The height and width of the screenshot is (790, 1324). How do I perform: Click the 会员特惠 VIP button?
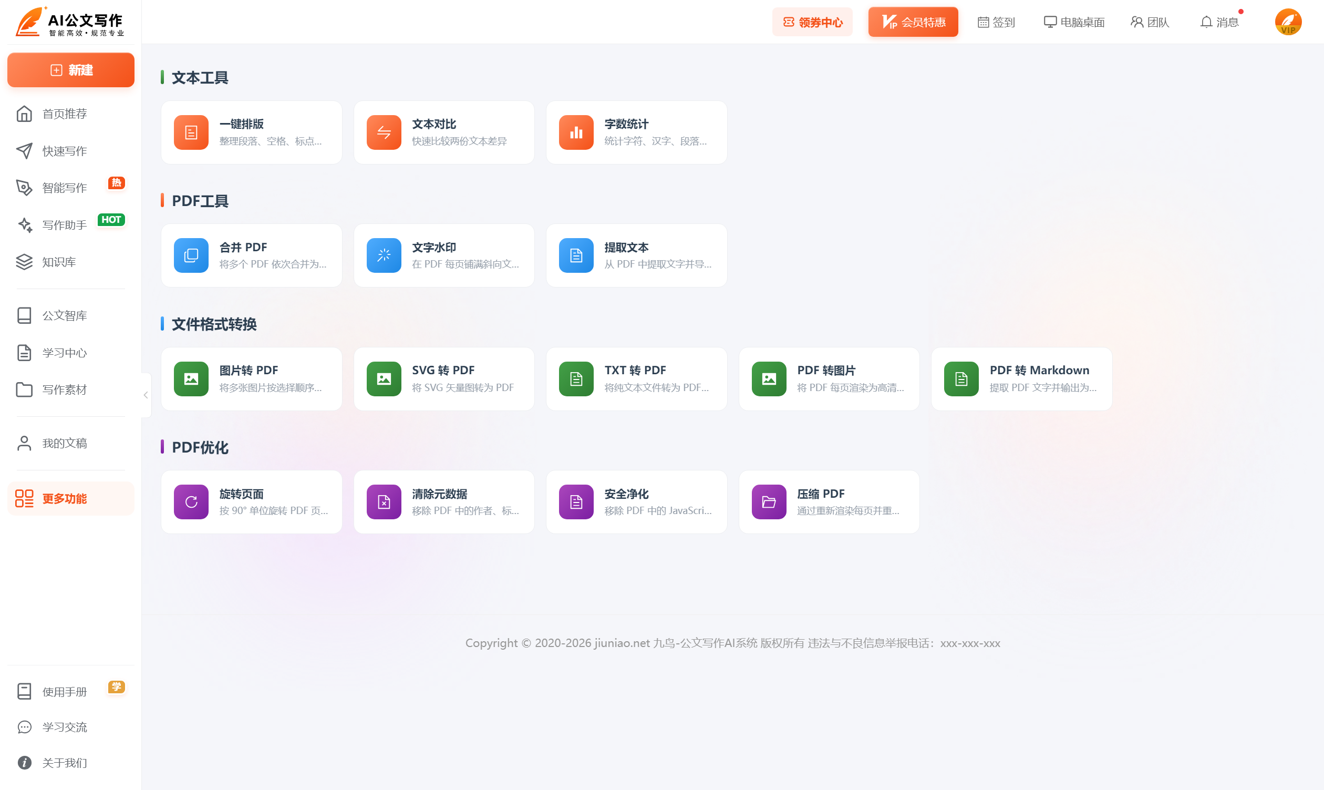(x=913, y=22)
